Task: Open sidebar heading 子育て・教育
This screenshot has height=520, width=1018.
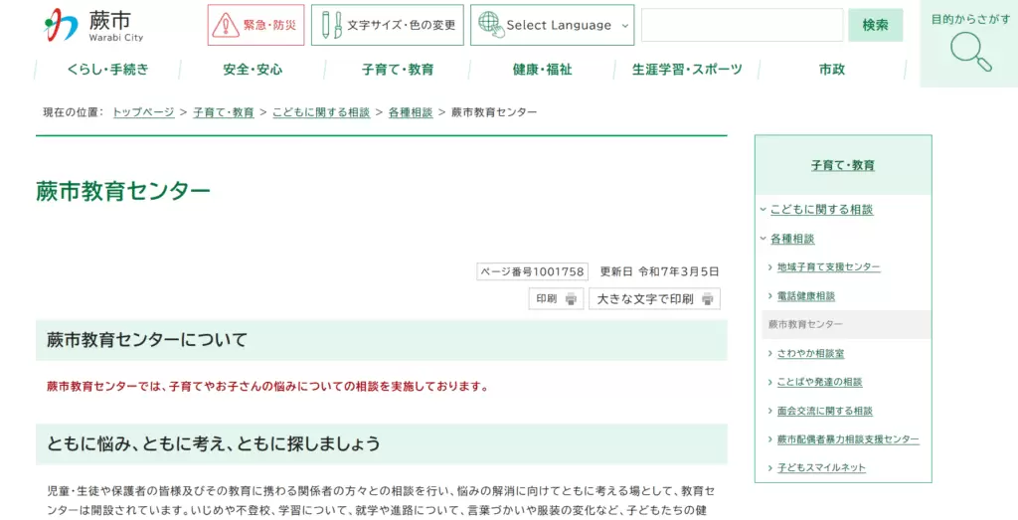Action: (843, 165)
